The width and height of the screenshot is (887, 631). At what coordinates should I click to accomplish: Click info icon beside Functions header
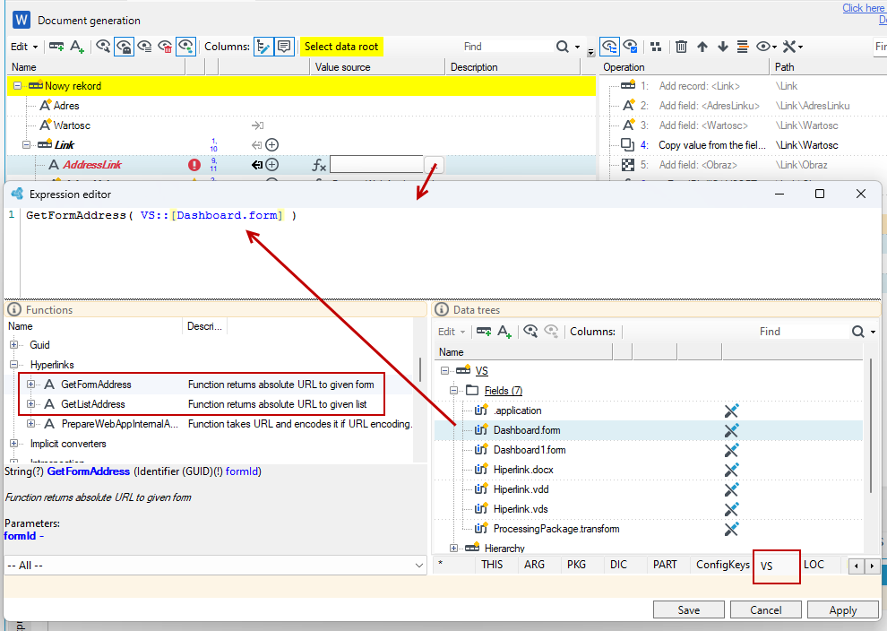[x=14, y=309]
